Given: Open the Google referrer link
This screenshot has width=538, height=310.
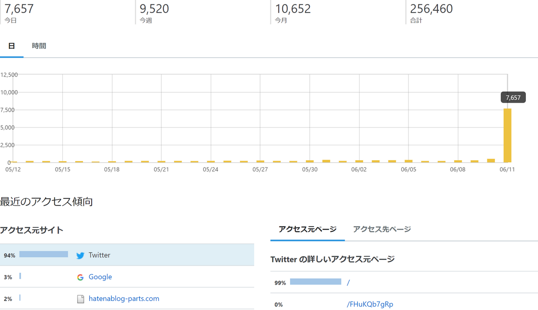Looking at the screenshot, I should coord(100,277).
